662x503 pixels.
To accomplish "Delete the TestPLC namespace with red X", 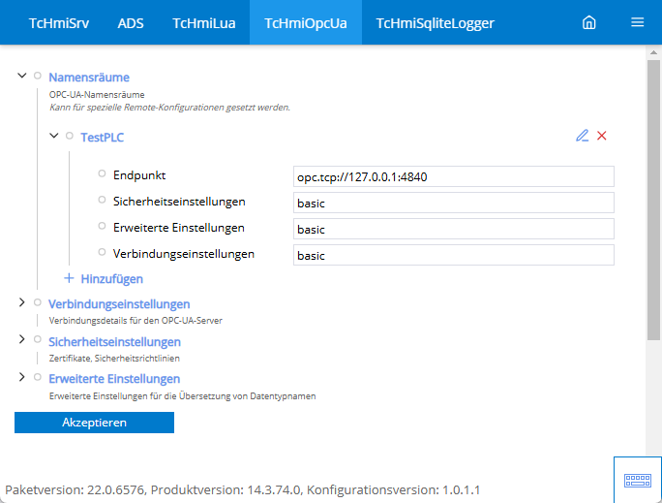I will click(x=602, y=136).
